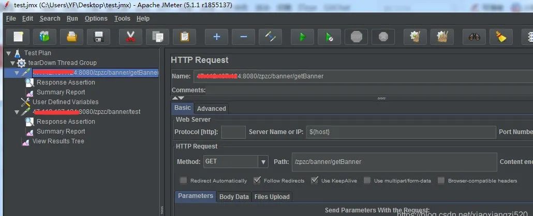Image resolution: width=533 pixels, height=216 pixels.
Task: Start the test with the green arrow
Action: 302,37
